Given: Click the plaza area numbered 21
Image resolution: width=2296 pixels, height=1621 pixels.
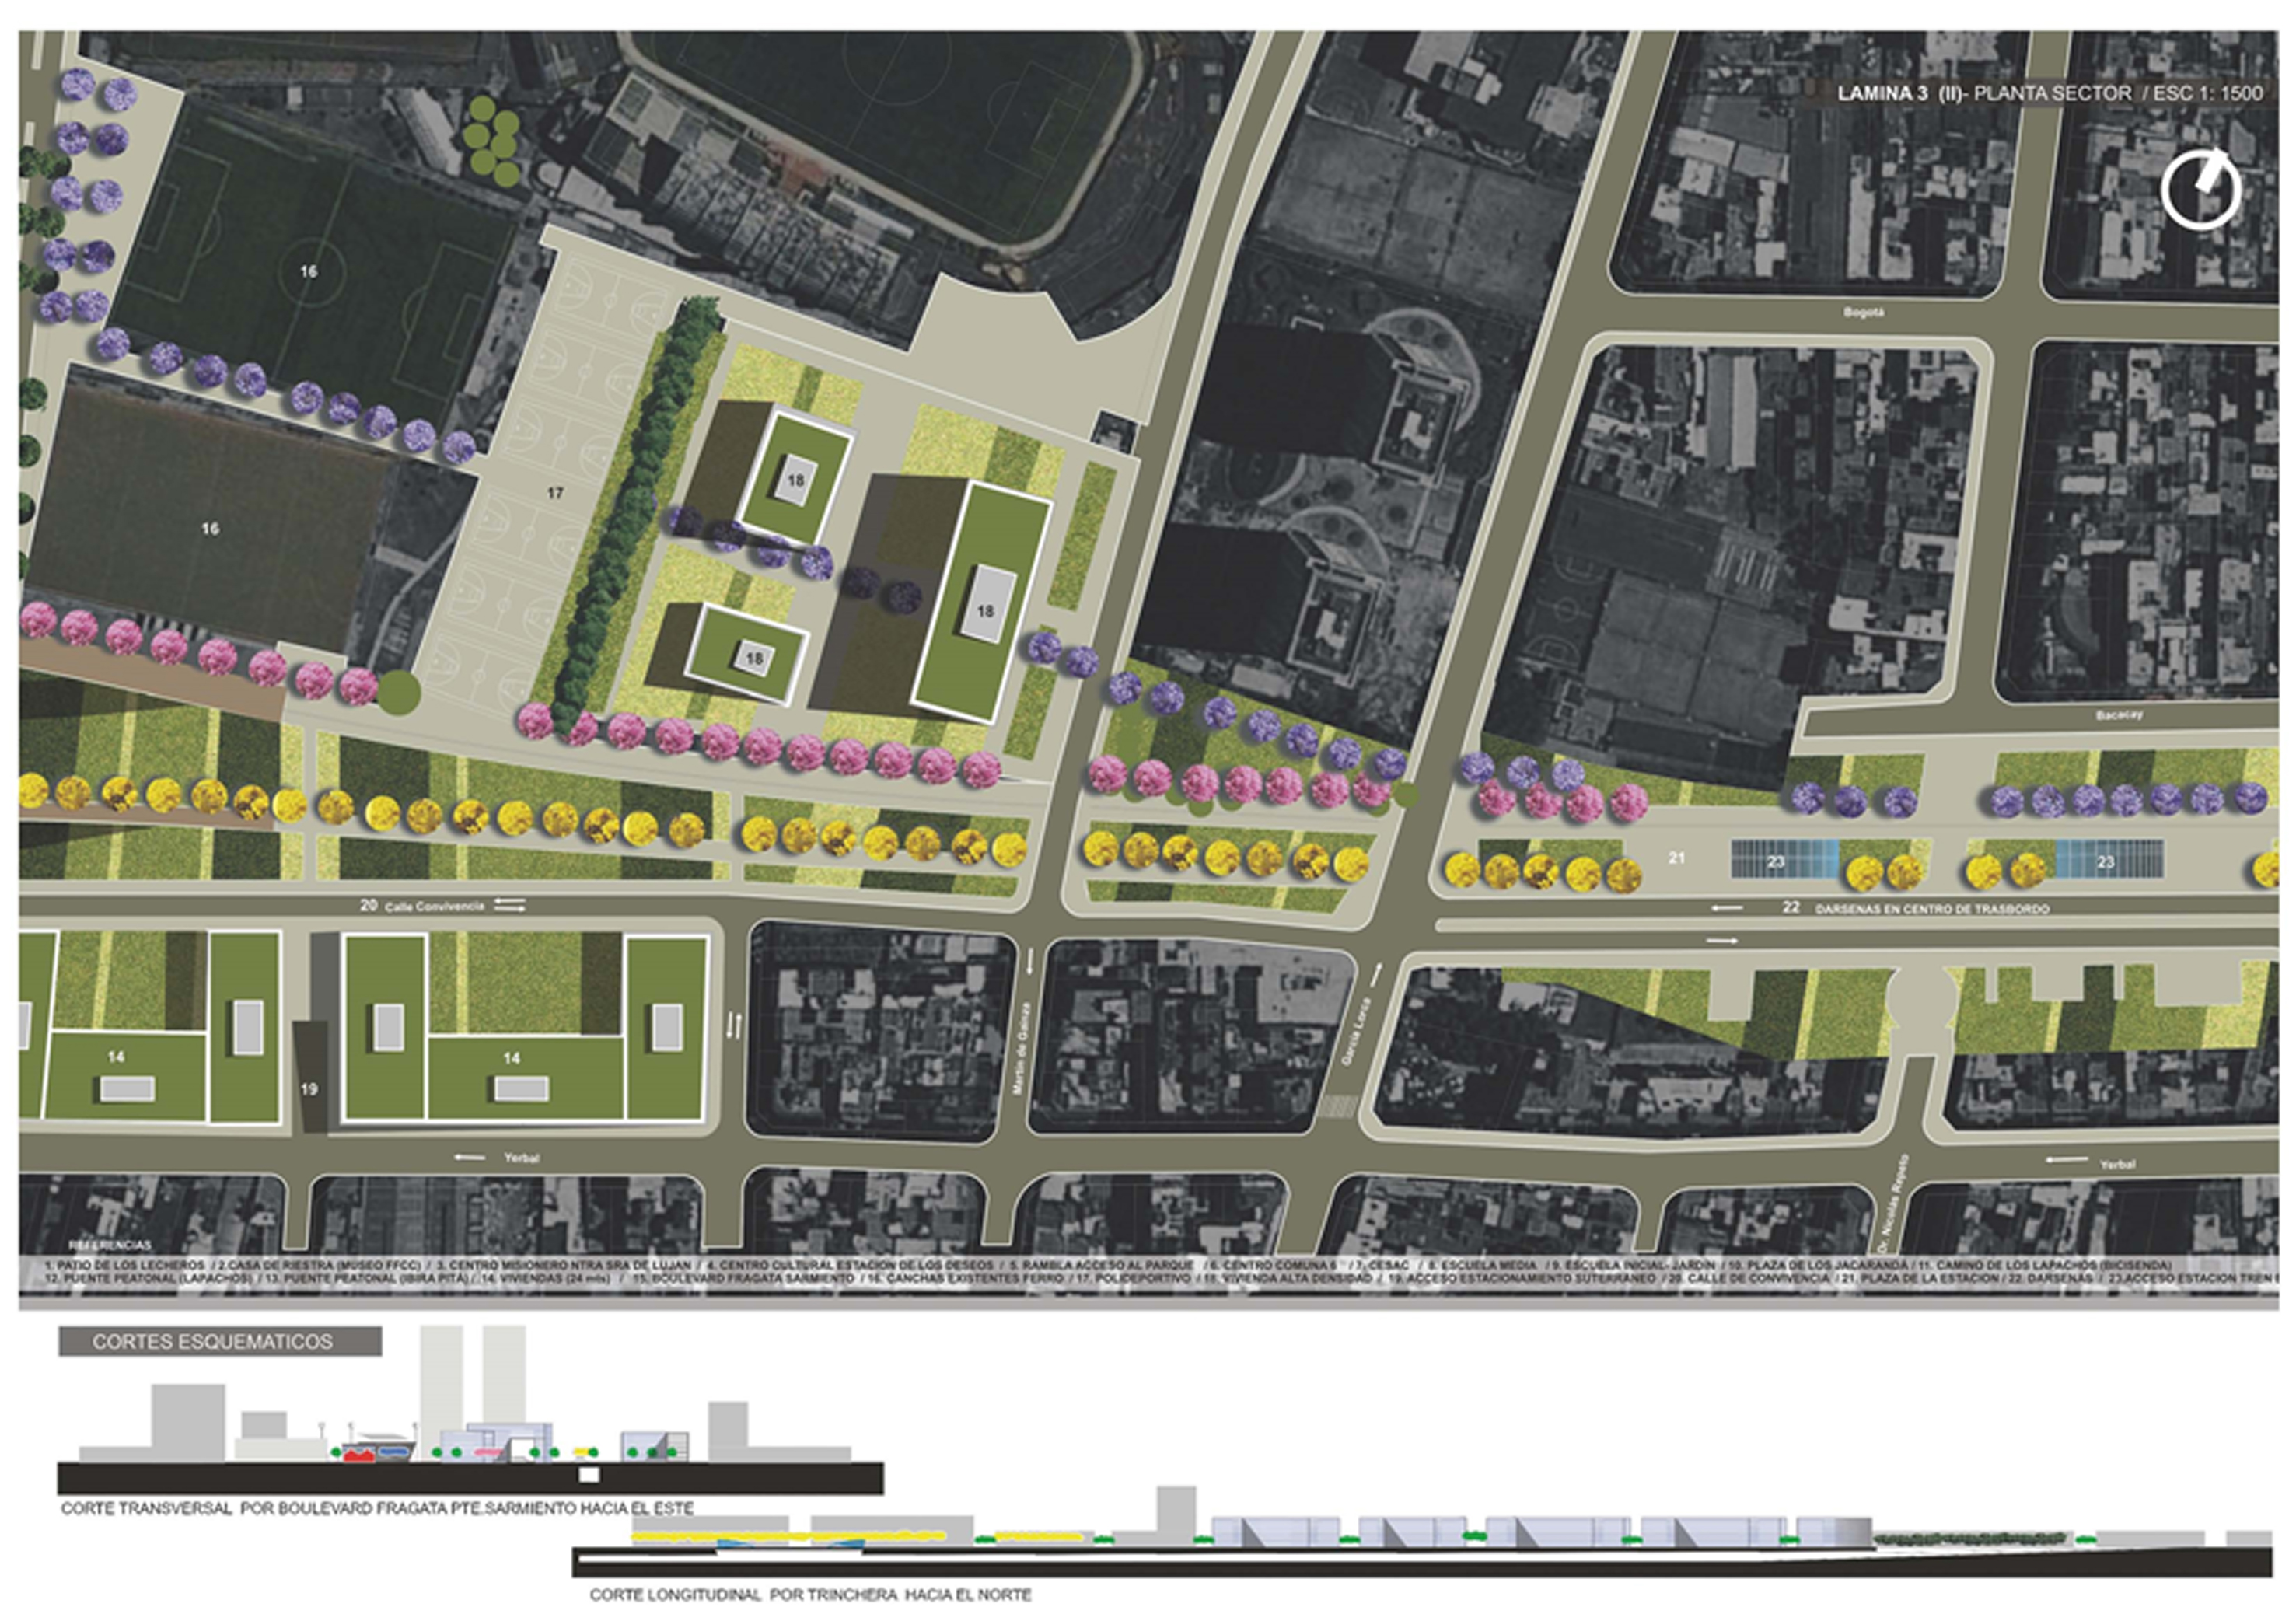Looking at the screenshot, I should pos(1677,858).
